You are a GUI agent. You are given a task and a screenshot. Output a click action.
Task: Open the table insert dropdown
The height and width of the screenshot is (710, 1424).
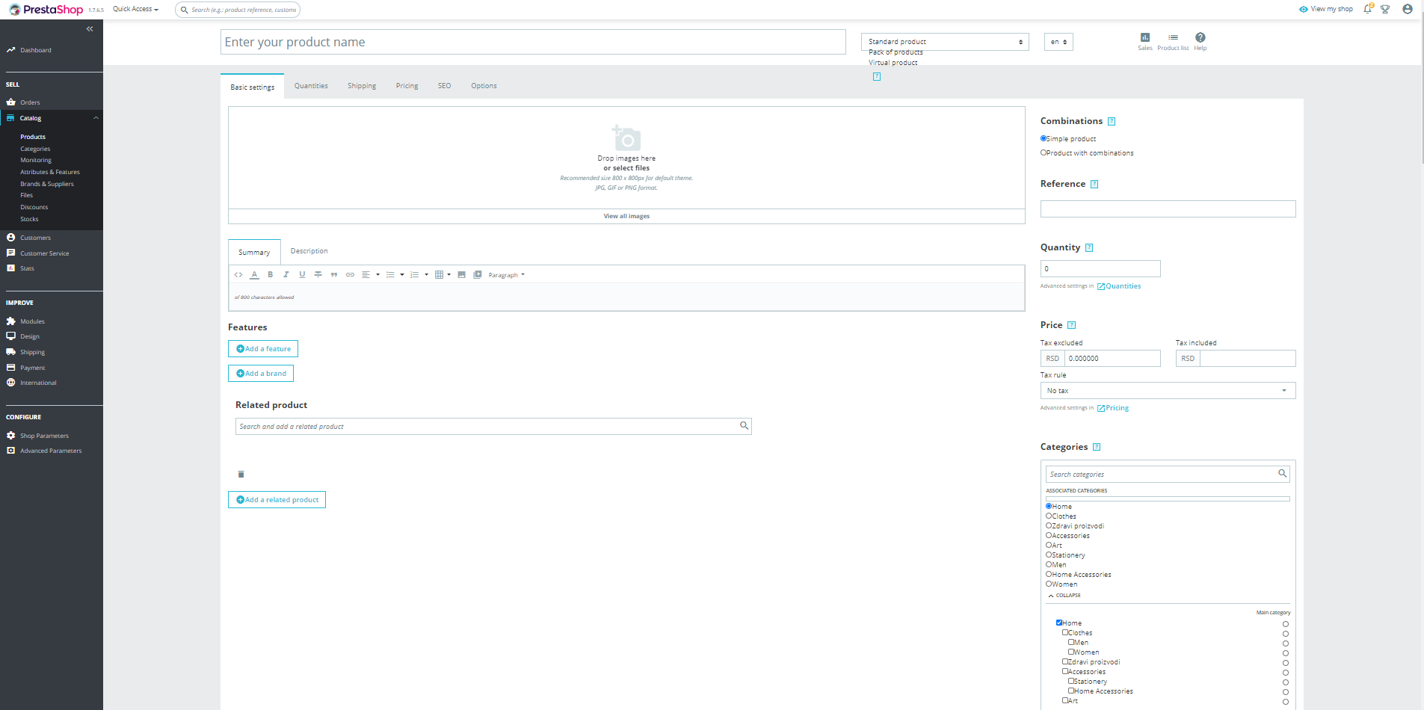[x=443, y=275]
